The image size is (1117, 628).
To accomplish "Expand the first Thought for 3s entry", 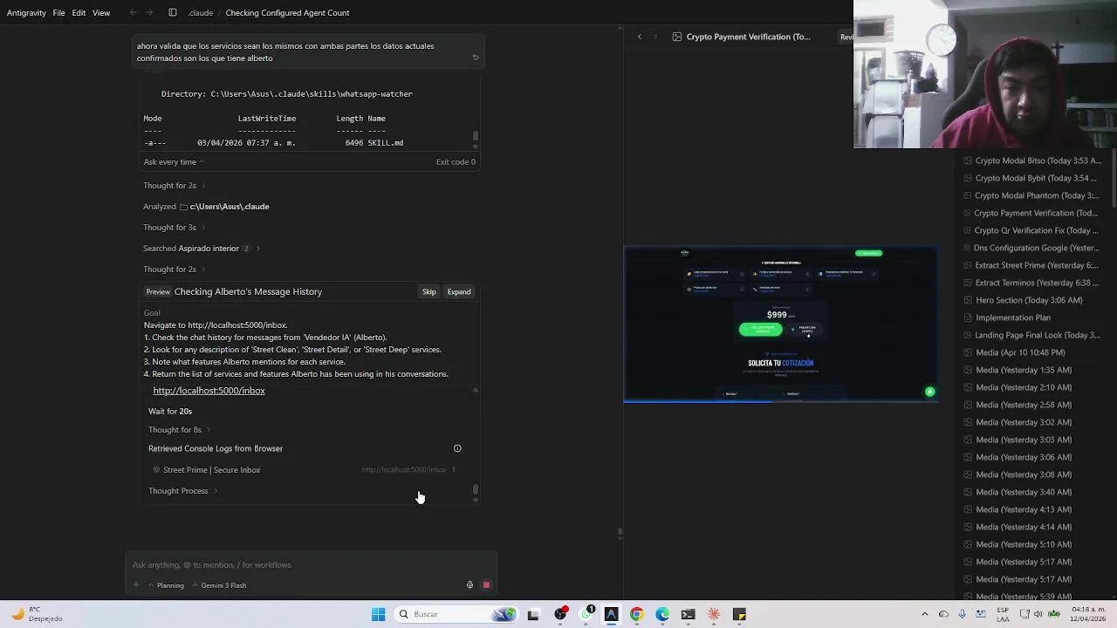I will click(x=175, y=228).
